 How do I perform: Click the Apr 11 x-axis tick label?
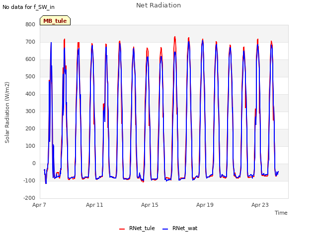(94, 205)
